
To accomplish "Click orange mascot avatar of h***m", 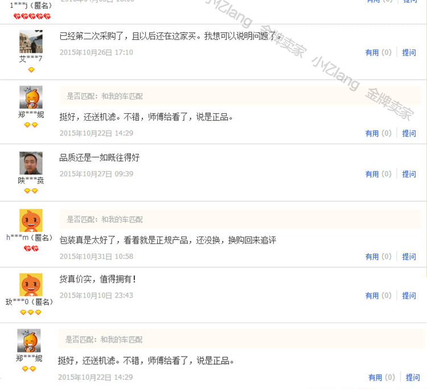I will coord(31,220).
